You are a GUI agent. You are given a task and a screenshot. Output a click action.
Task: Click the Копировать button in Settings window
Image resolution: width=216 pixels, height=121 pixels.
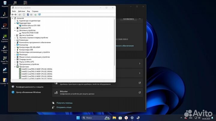(128, 19)
